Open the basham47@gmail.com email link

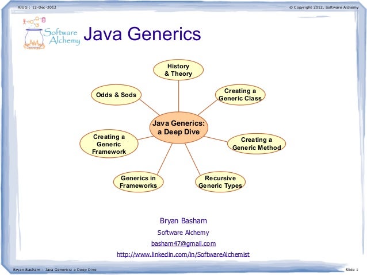tap(183, 243)
